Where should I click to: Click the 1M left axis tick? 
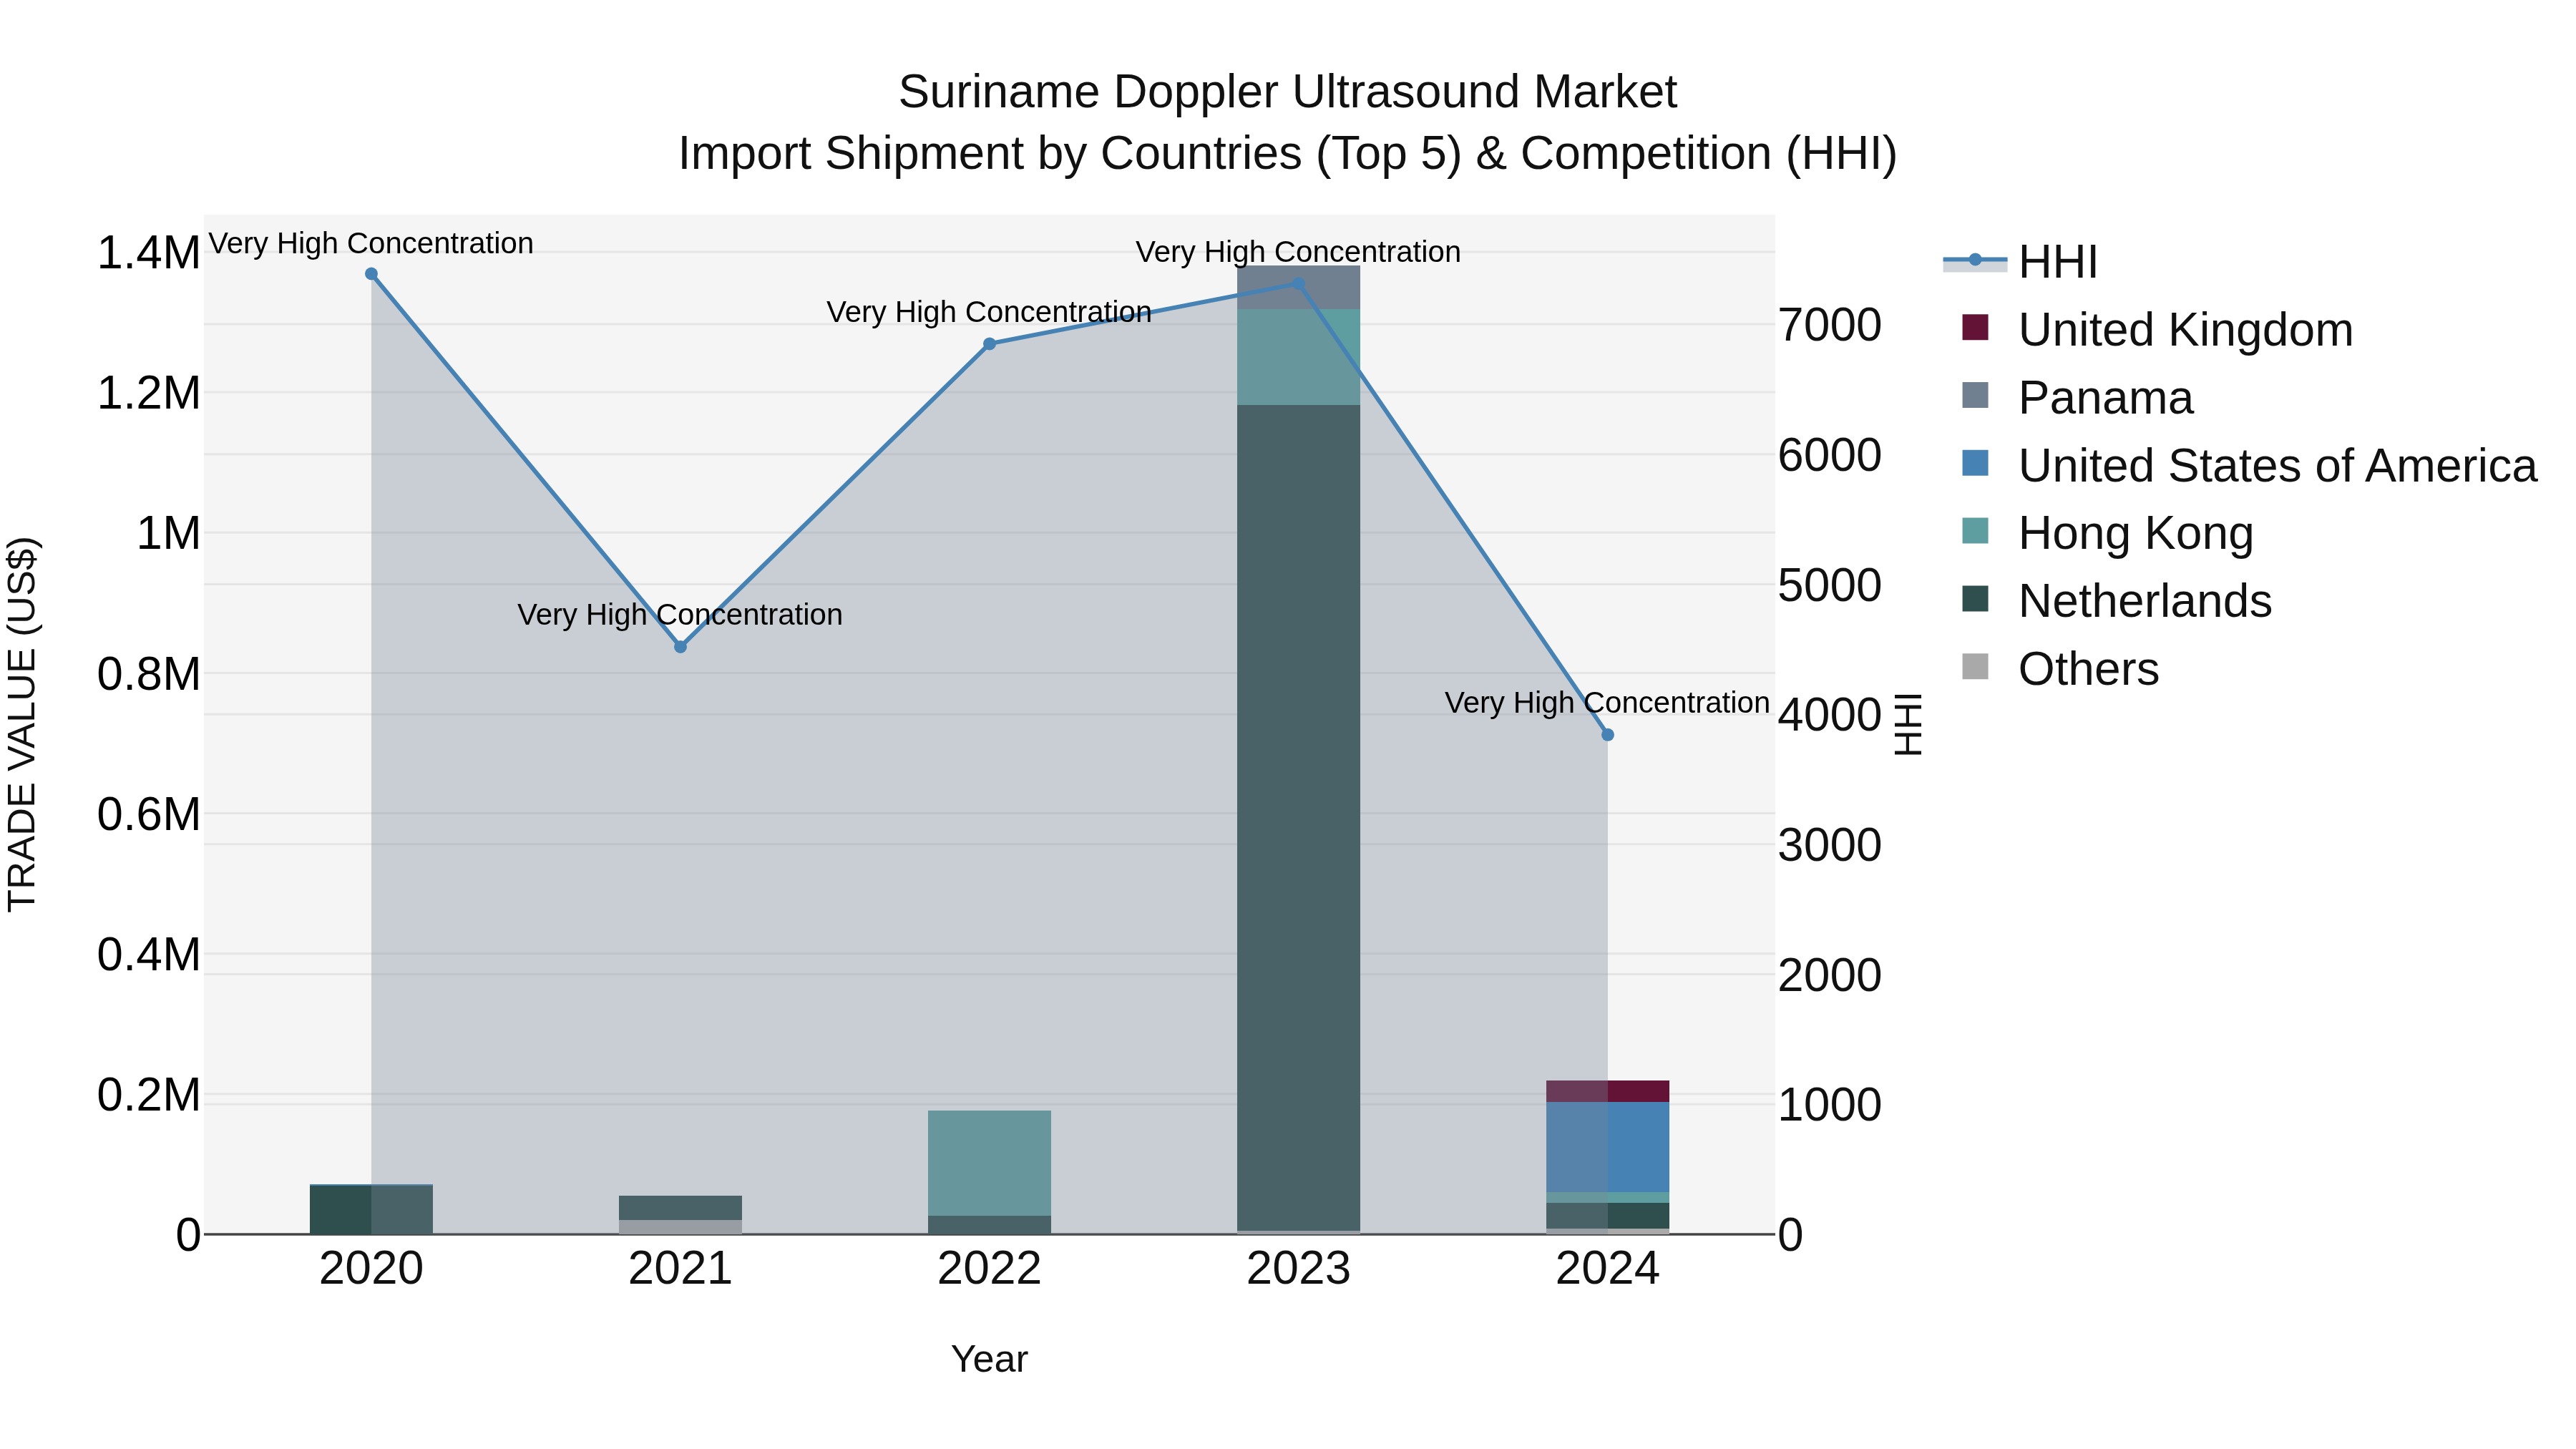168,534
